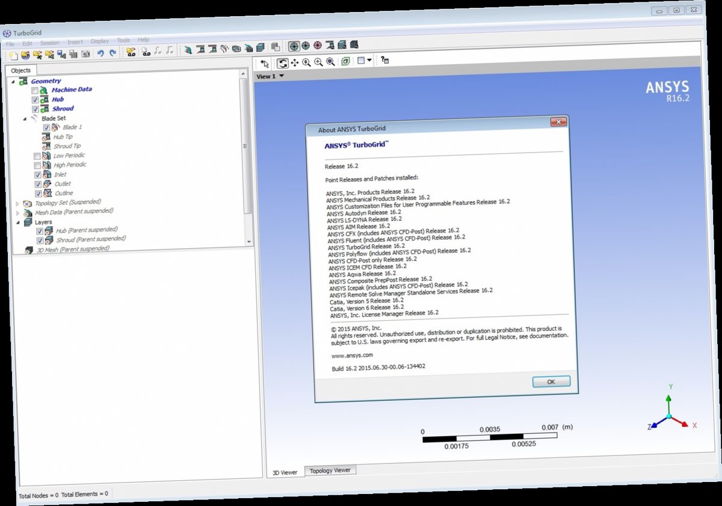Click the Layers stack icon in tree

28,222
